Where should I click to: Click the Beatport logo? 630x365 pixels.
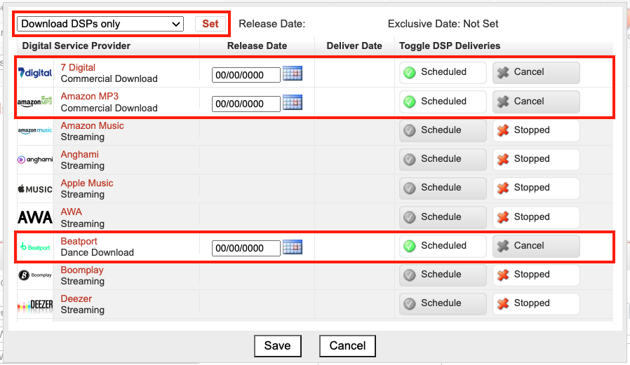(35, 247)
